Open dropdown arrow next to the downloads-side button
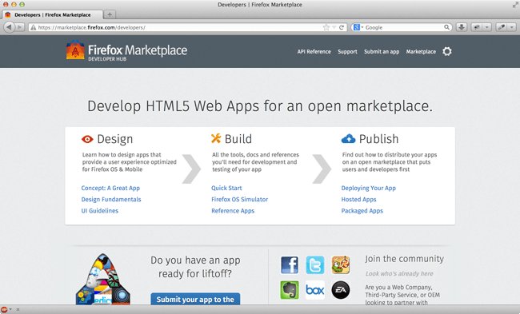Viewport: 520px width, 314px height. point(486,27)
